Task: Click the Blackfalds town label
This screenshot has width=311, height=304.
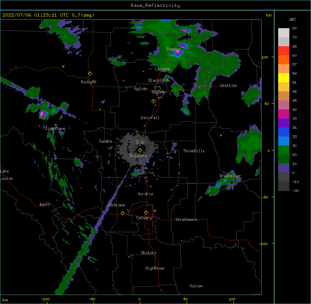Action: coord(159,81)
